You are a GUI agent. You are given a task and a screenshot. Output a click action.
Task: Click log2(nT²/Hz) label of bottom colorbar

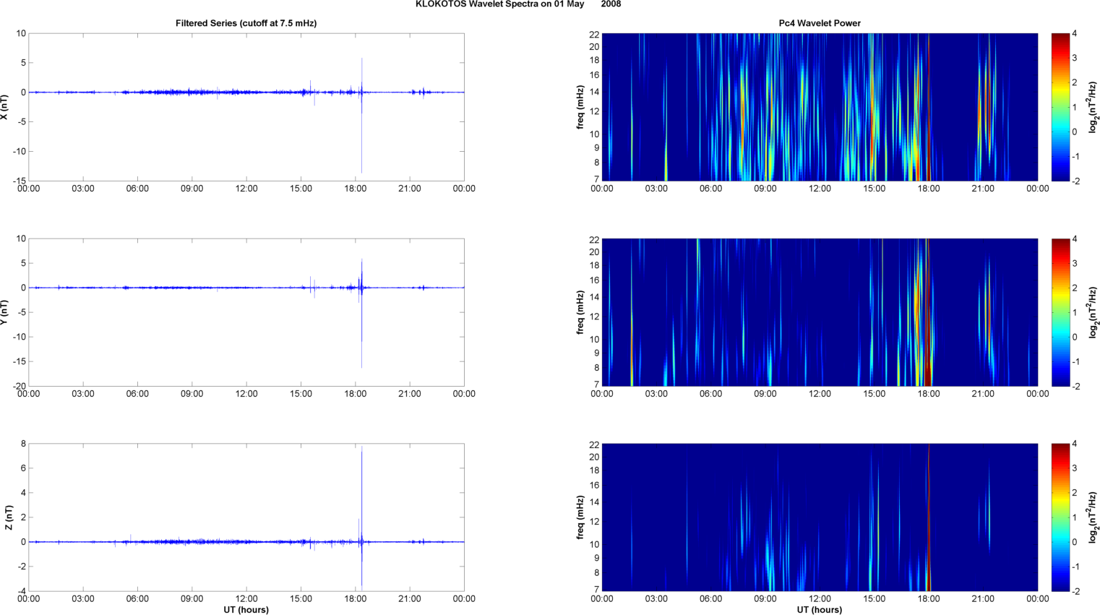click(x=1093, y=517)
